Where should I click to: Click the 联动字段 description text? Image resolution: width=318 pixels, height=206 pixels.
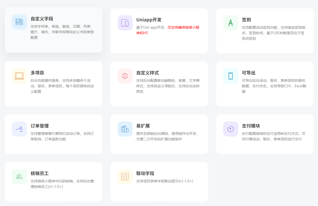click(165, 181)
